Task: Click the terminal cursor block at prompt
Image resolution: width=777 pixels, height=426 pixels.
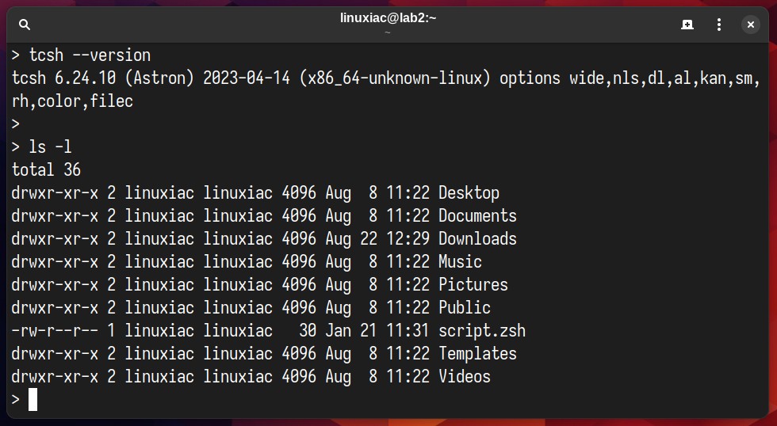Action: click(33, 399)
